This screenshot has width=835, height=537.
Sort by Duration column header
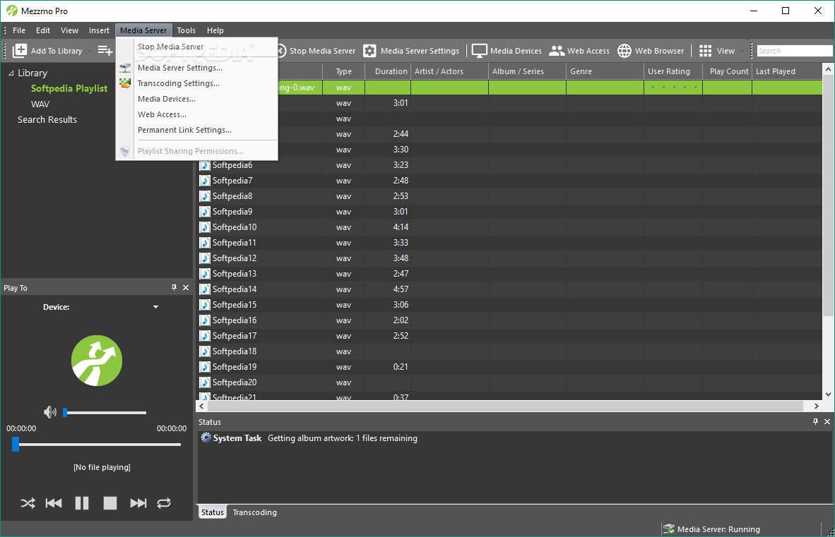click(x=388, y=71)
